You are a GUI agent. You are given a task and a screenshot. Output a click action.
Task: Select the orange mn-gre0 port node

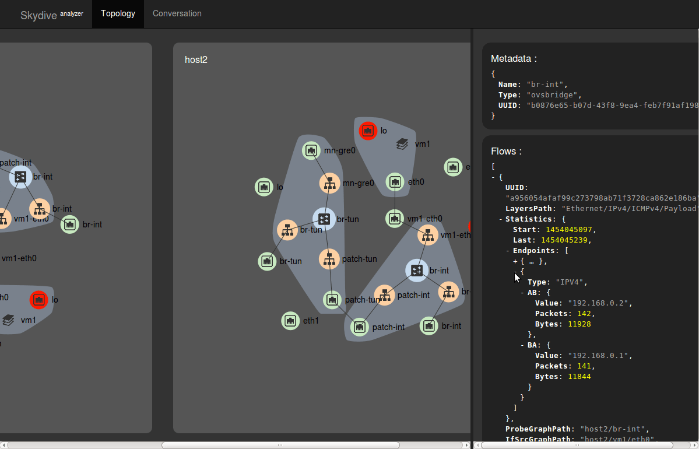(x=329, y=183)
